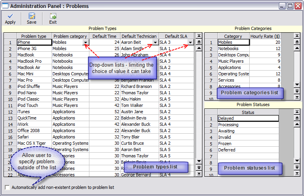The width and height of the screenshot is (304, 196).
Task: Click up arrow of Problem Categories scrollbar
Action: (297, 48)
